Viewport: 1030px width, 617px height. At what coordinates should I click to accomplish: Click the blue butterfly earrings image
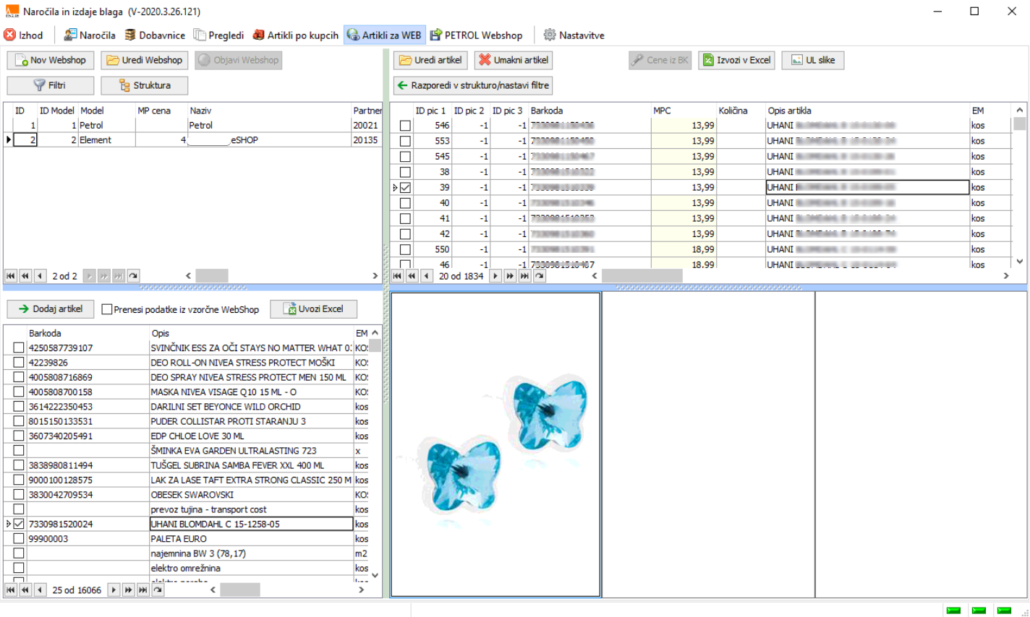point(495,444)
